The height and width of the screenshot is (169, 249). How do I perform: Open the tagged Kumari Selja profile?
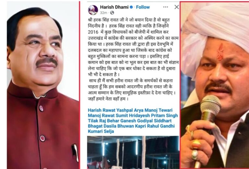click(101, 131)
